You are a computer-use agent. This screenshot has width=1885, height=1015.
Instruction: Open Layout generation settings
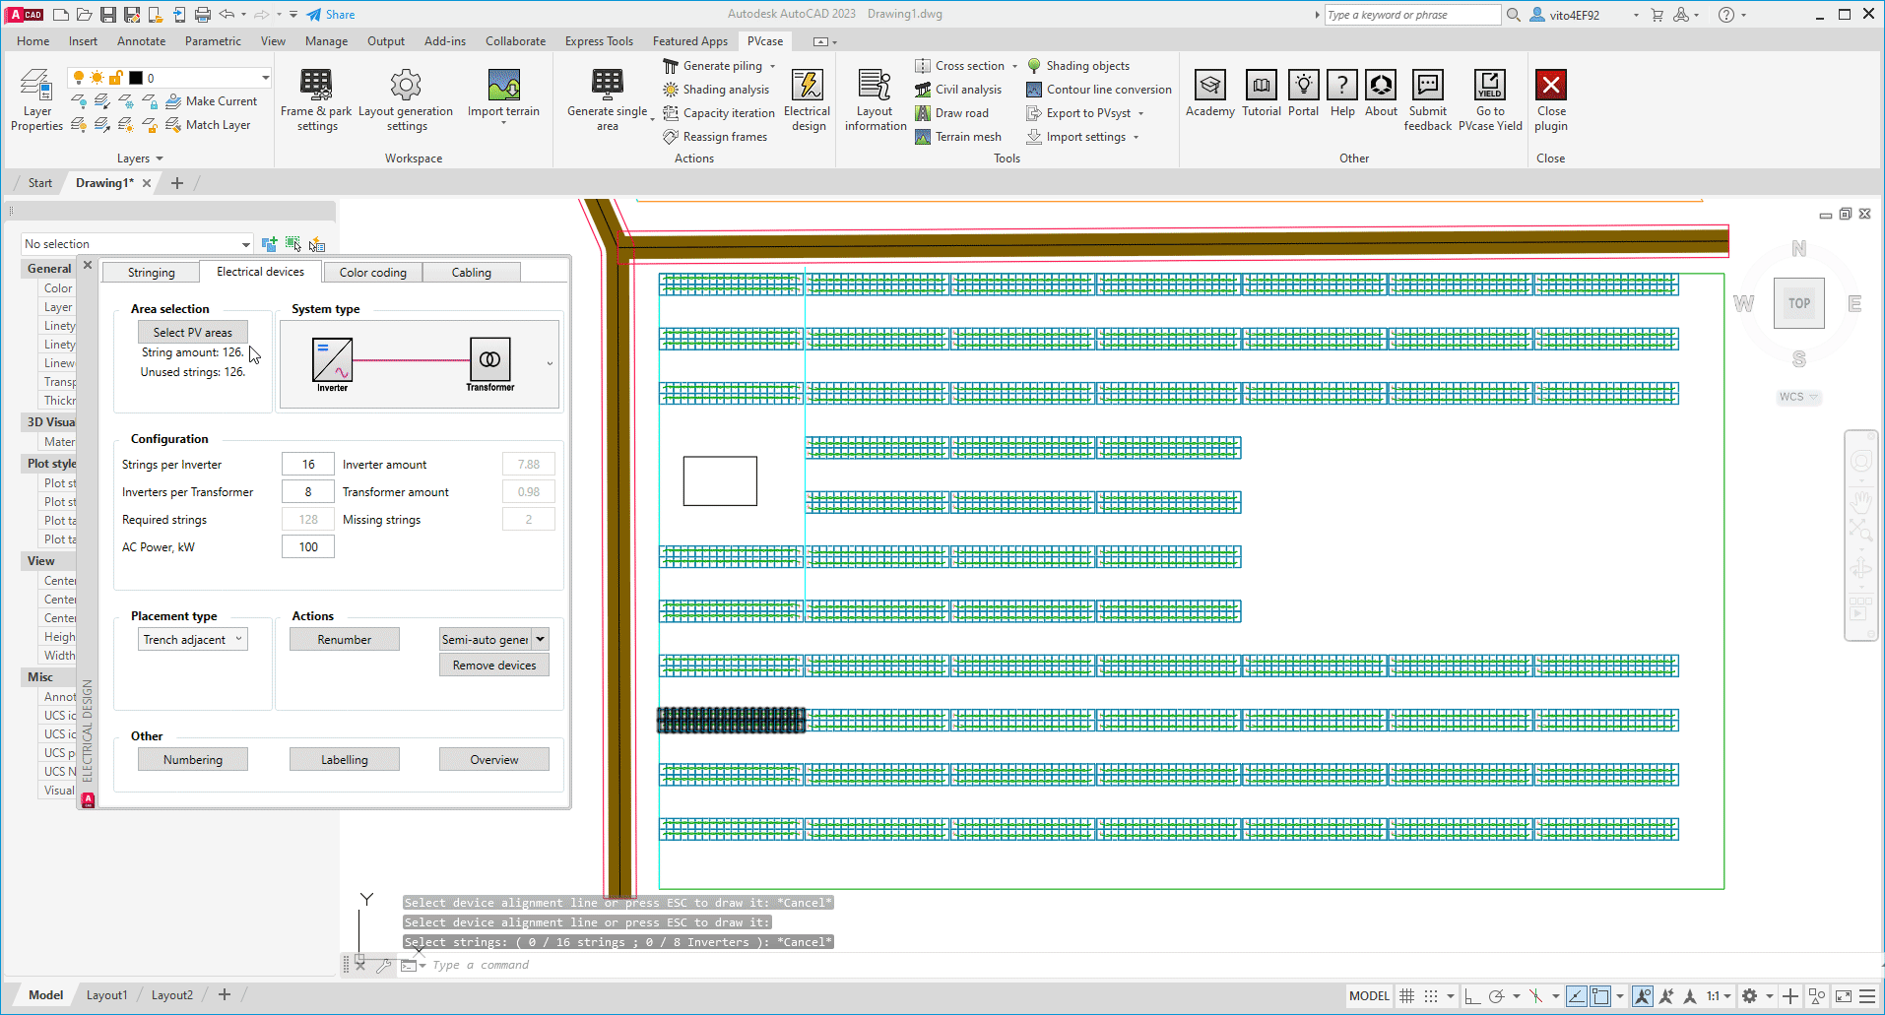[406, 99]
